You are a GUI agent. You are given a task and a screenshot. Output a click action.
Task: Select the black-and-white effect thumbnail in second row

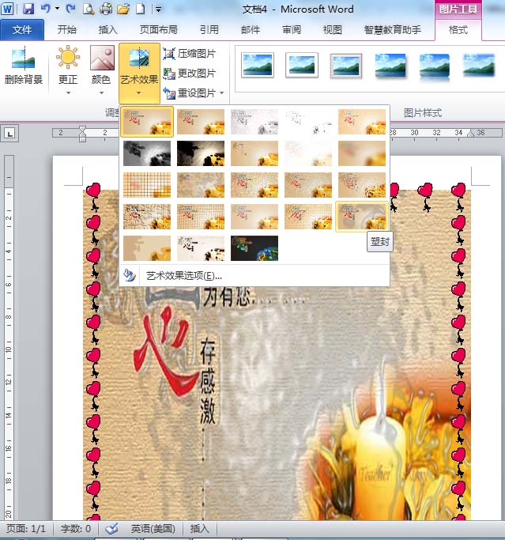(201, 153)
